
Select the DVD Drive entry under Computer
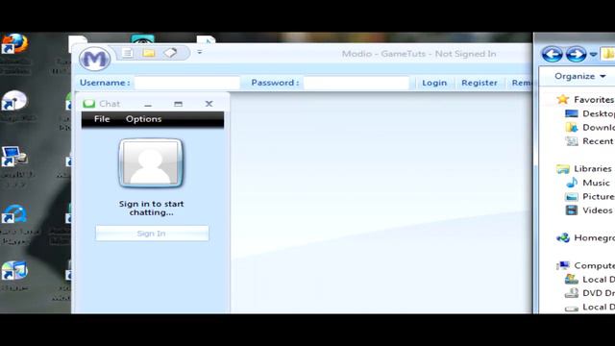coord(589,293)
